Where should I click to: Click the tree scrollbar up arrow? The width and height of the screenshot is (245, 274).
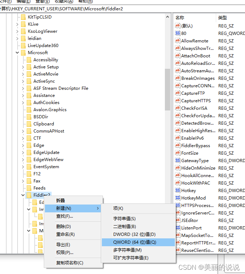(167, 17)
